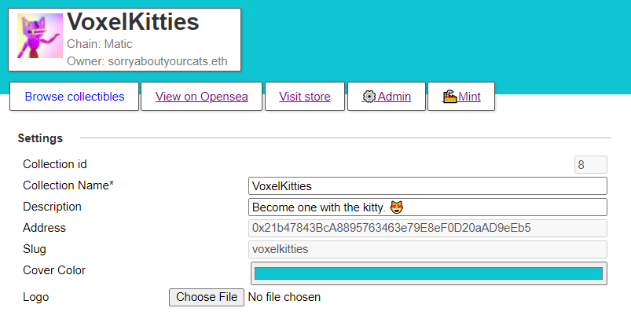Image resolution: width=631 pixels, height=319 pixels.
Task: Click the Collection id field
Action: [x=590, y=164]
